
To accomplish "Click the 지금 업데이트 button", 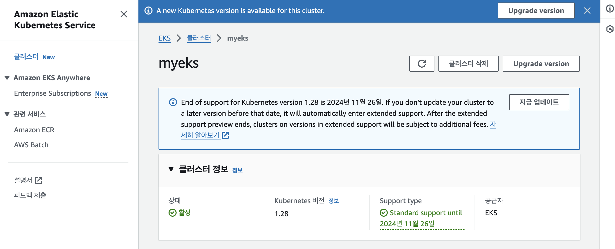I will [x=539, y=102].
